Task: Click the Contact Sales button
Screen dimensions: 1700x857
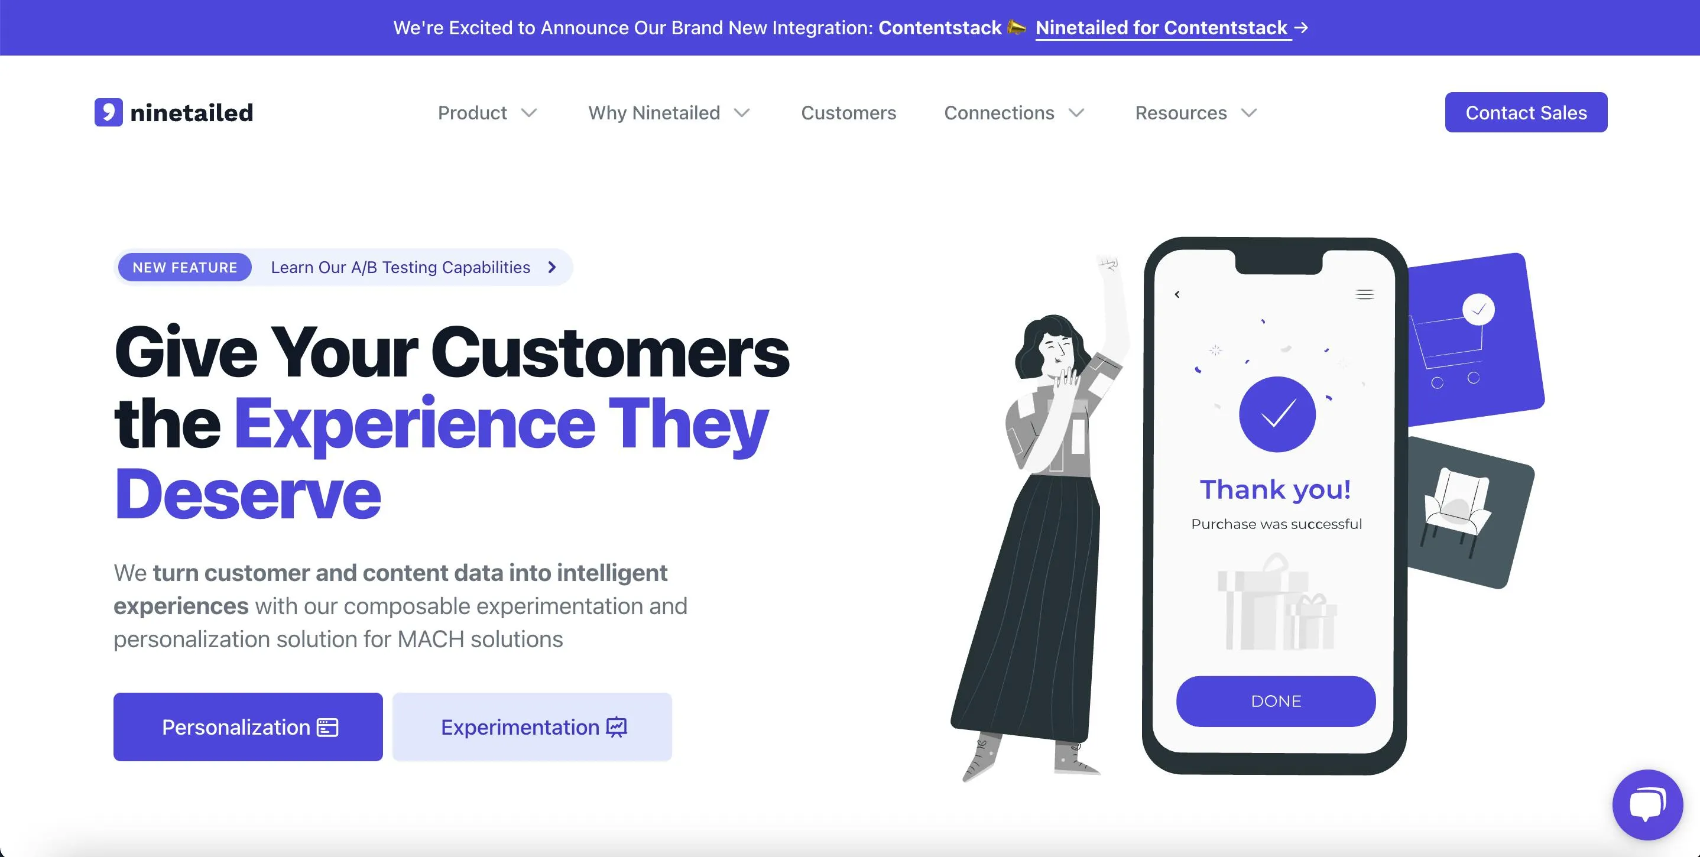Action: 1526,112
